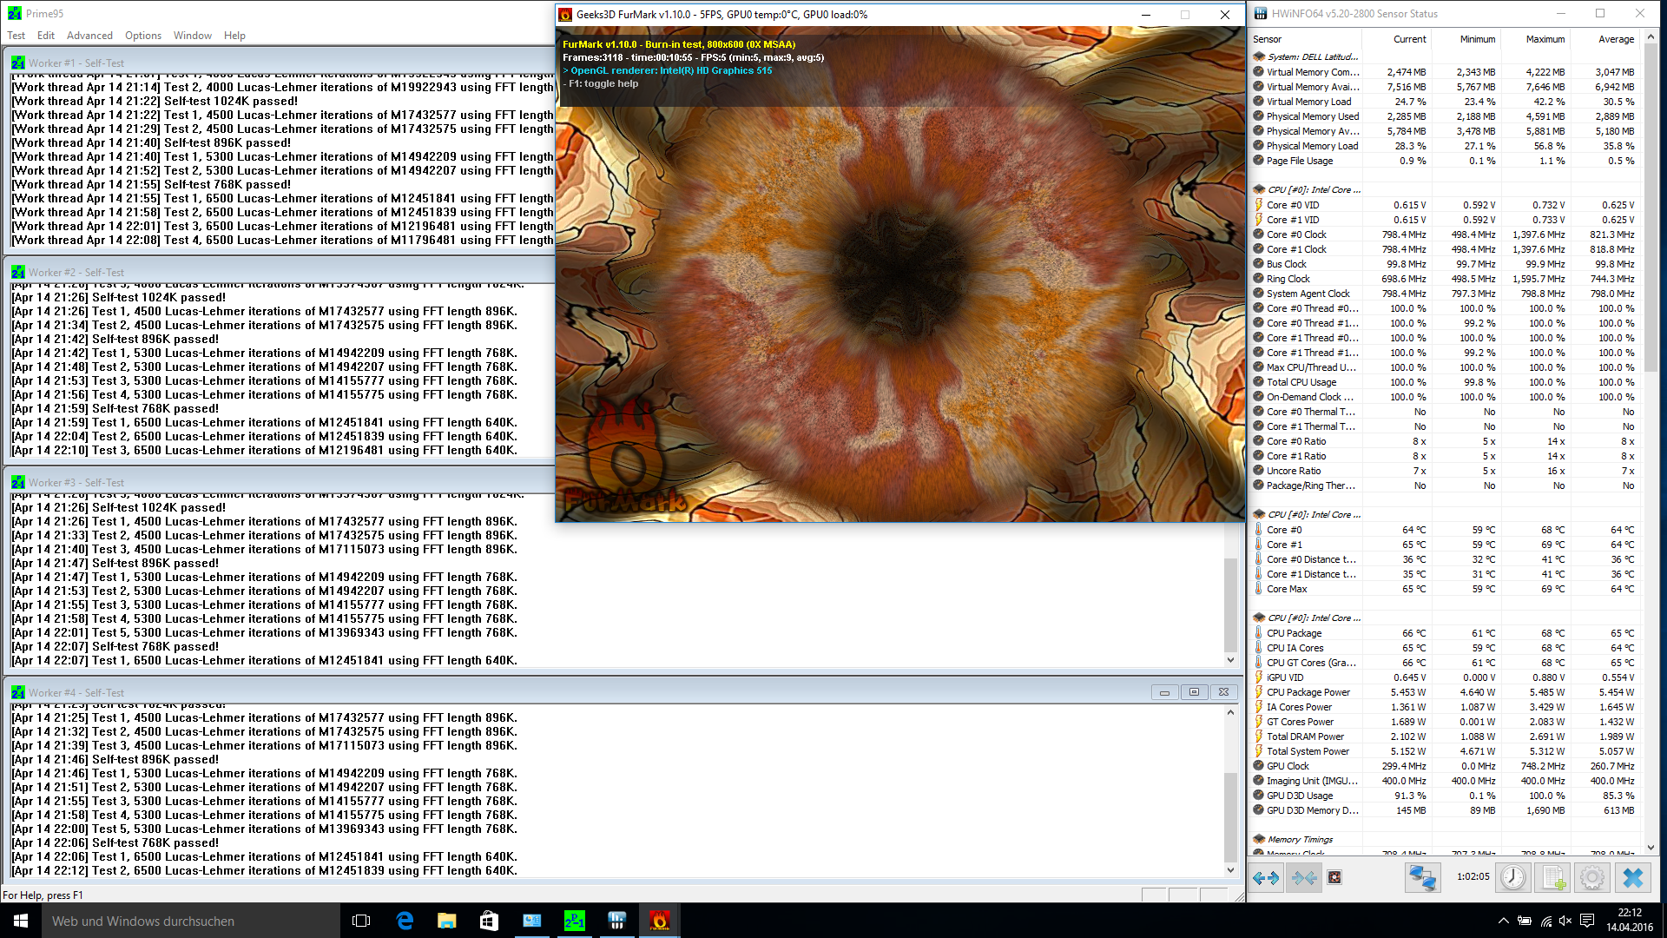Click HWiNFO64 title bar application icon

[x=1259, y=13]
